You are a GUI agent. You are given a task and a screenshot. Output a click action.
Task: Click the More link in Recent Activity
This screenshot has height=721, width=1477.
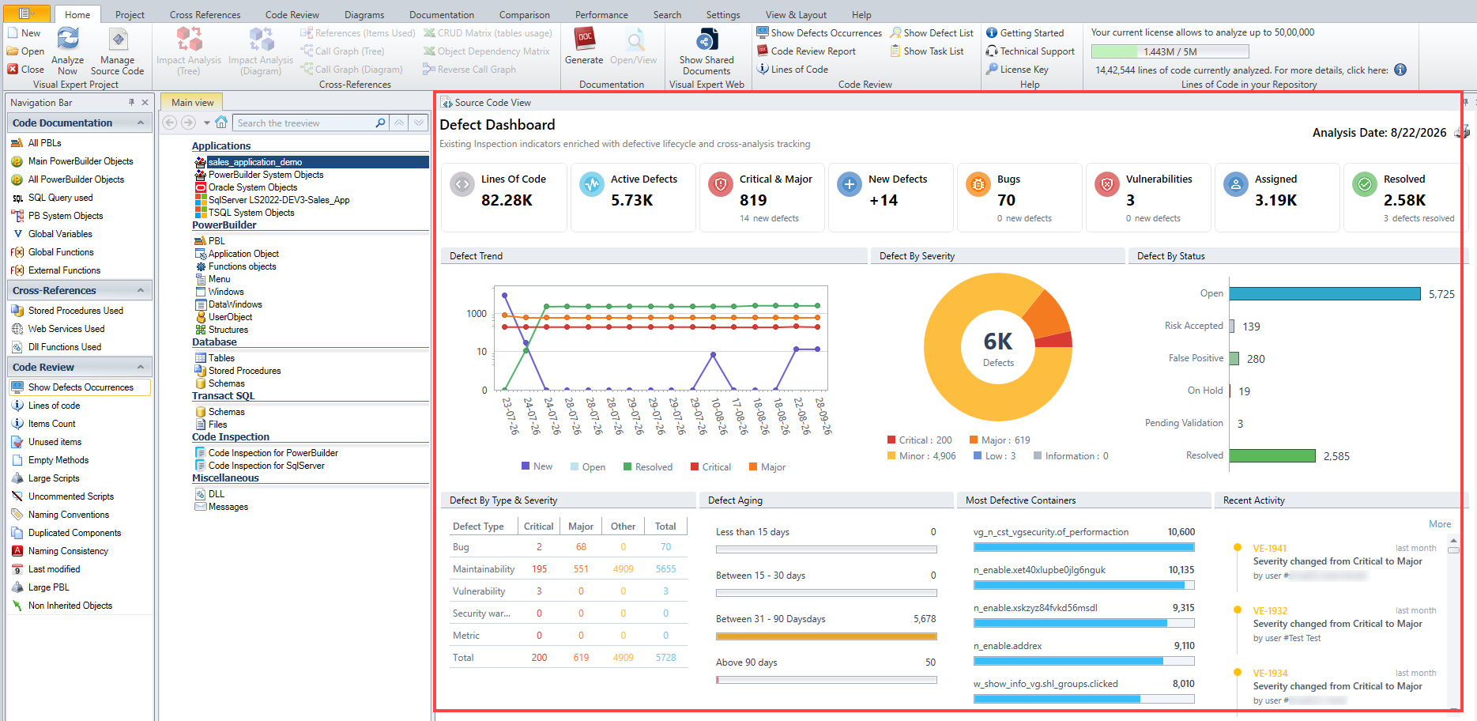coord(1440,524)
